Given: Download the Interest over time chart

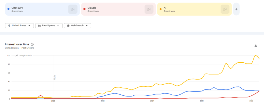Looking at the screenshot, I should pyautogui.click(x=256, y=45).
